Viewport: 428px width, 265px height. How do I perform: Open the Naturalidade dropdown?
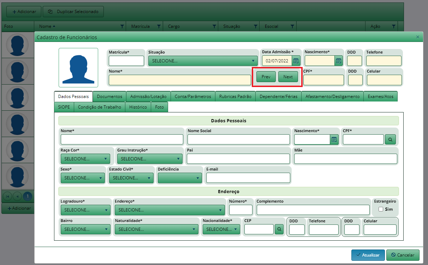pyautogui.click(x=156, y=229)
